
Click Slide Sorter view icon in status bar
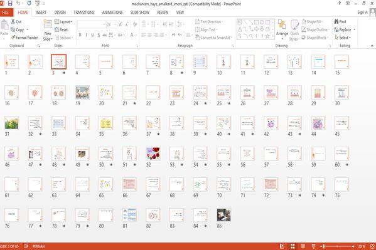[x=293, y=246]
